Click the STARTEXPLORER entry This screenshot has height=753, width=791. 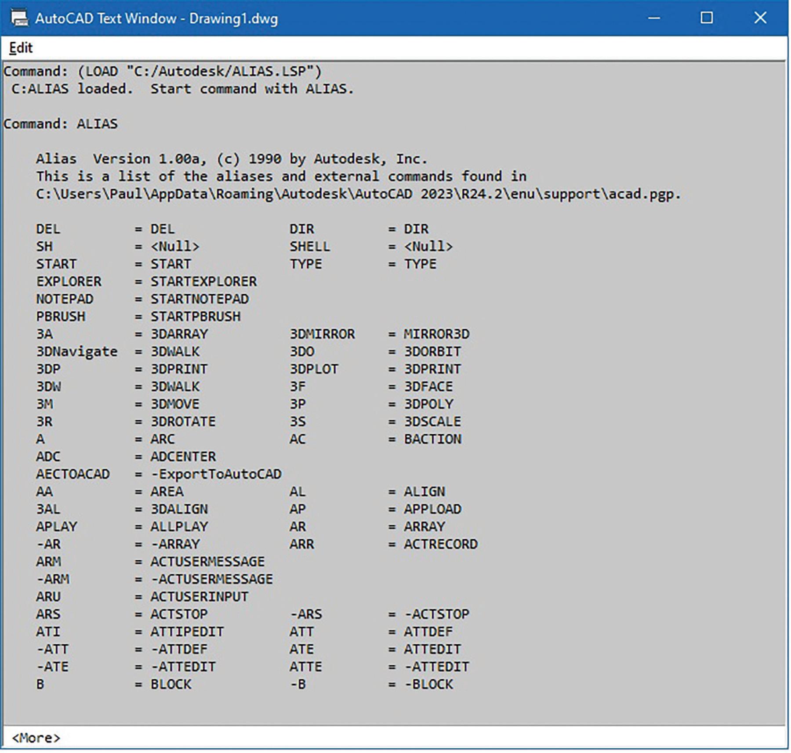[x=204, y=281]
